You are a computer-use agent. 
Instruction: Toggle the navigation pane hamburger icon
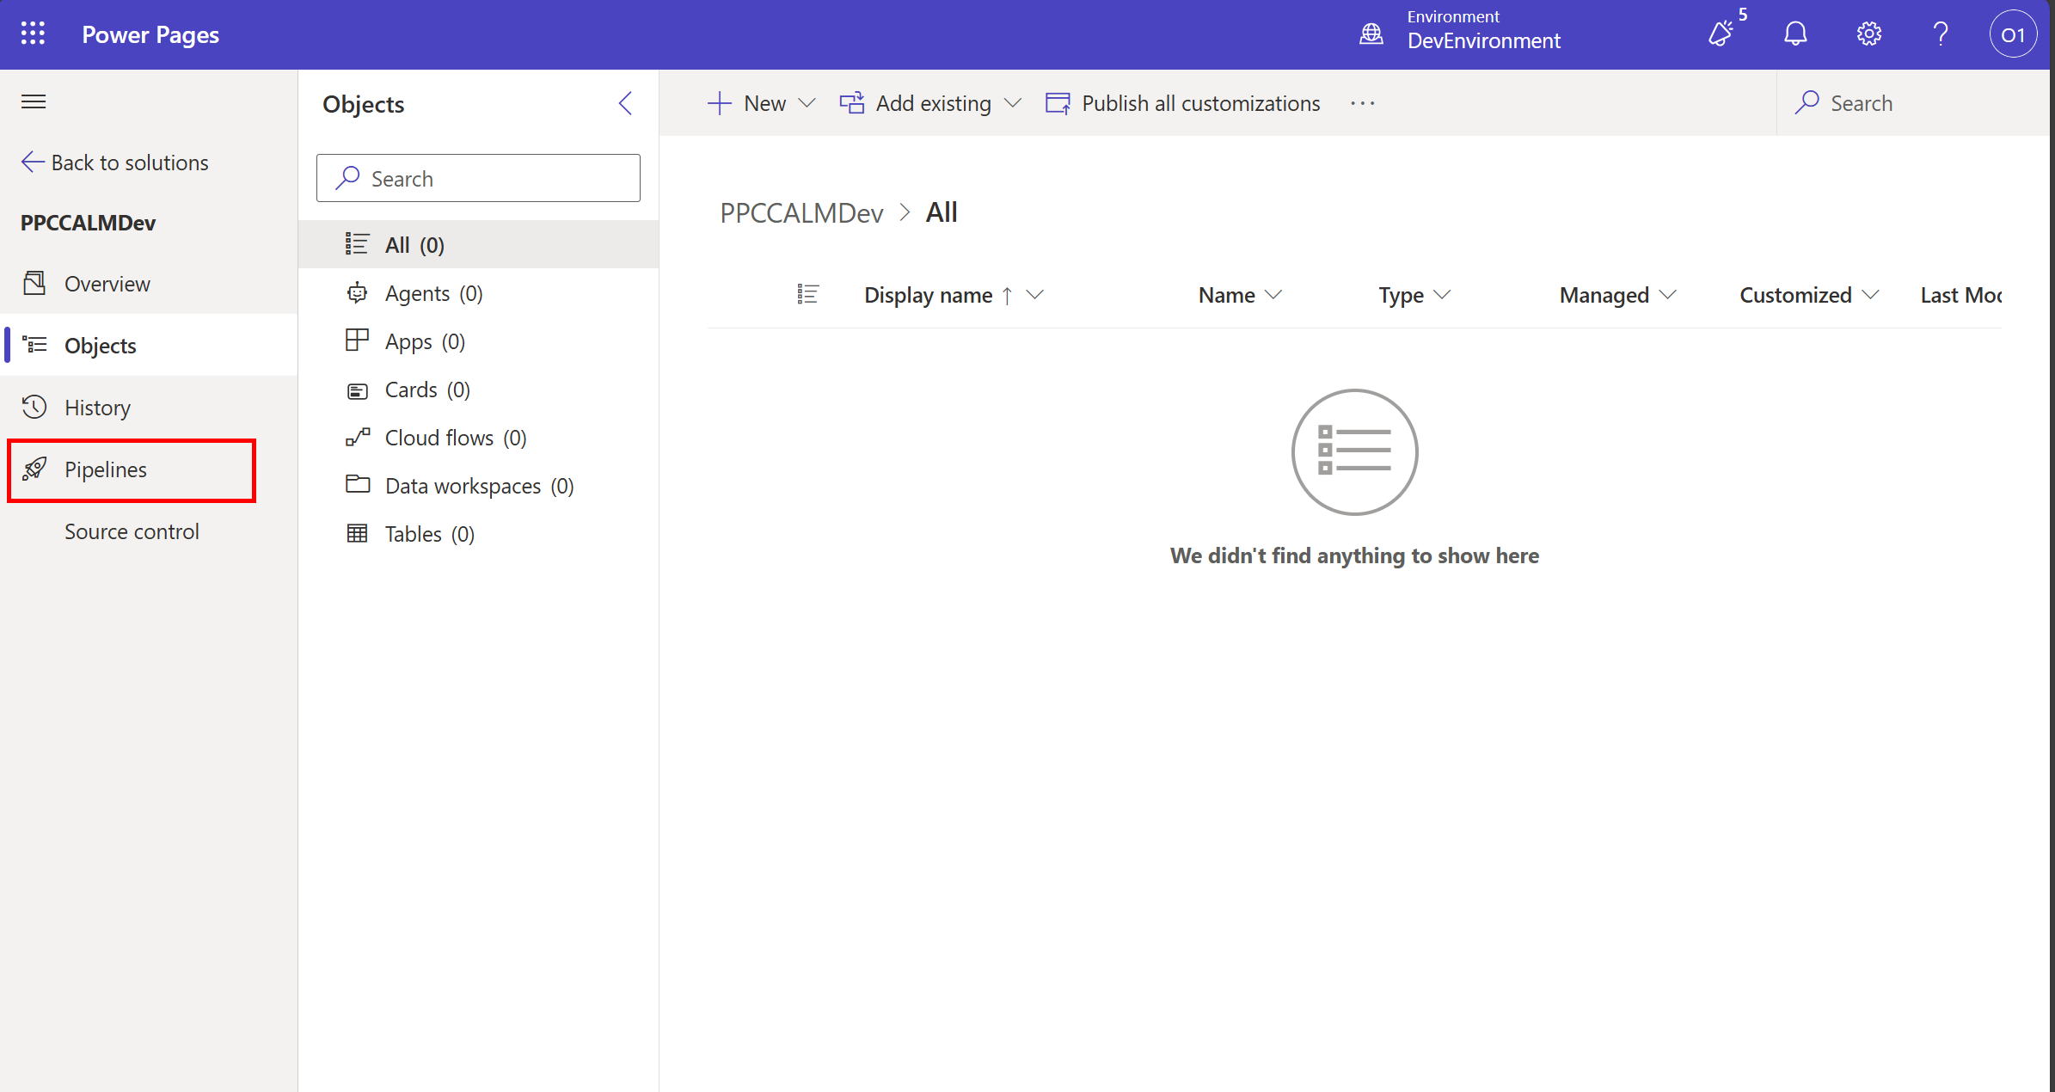(x=33, y=101)
